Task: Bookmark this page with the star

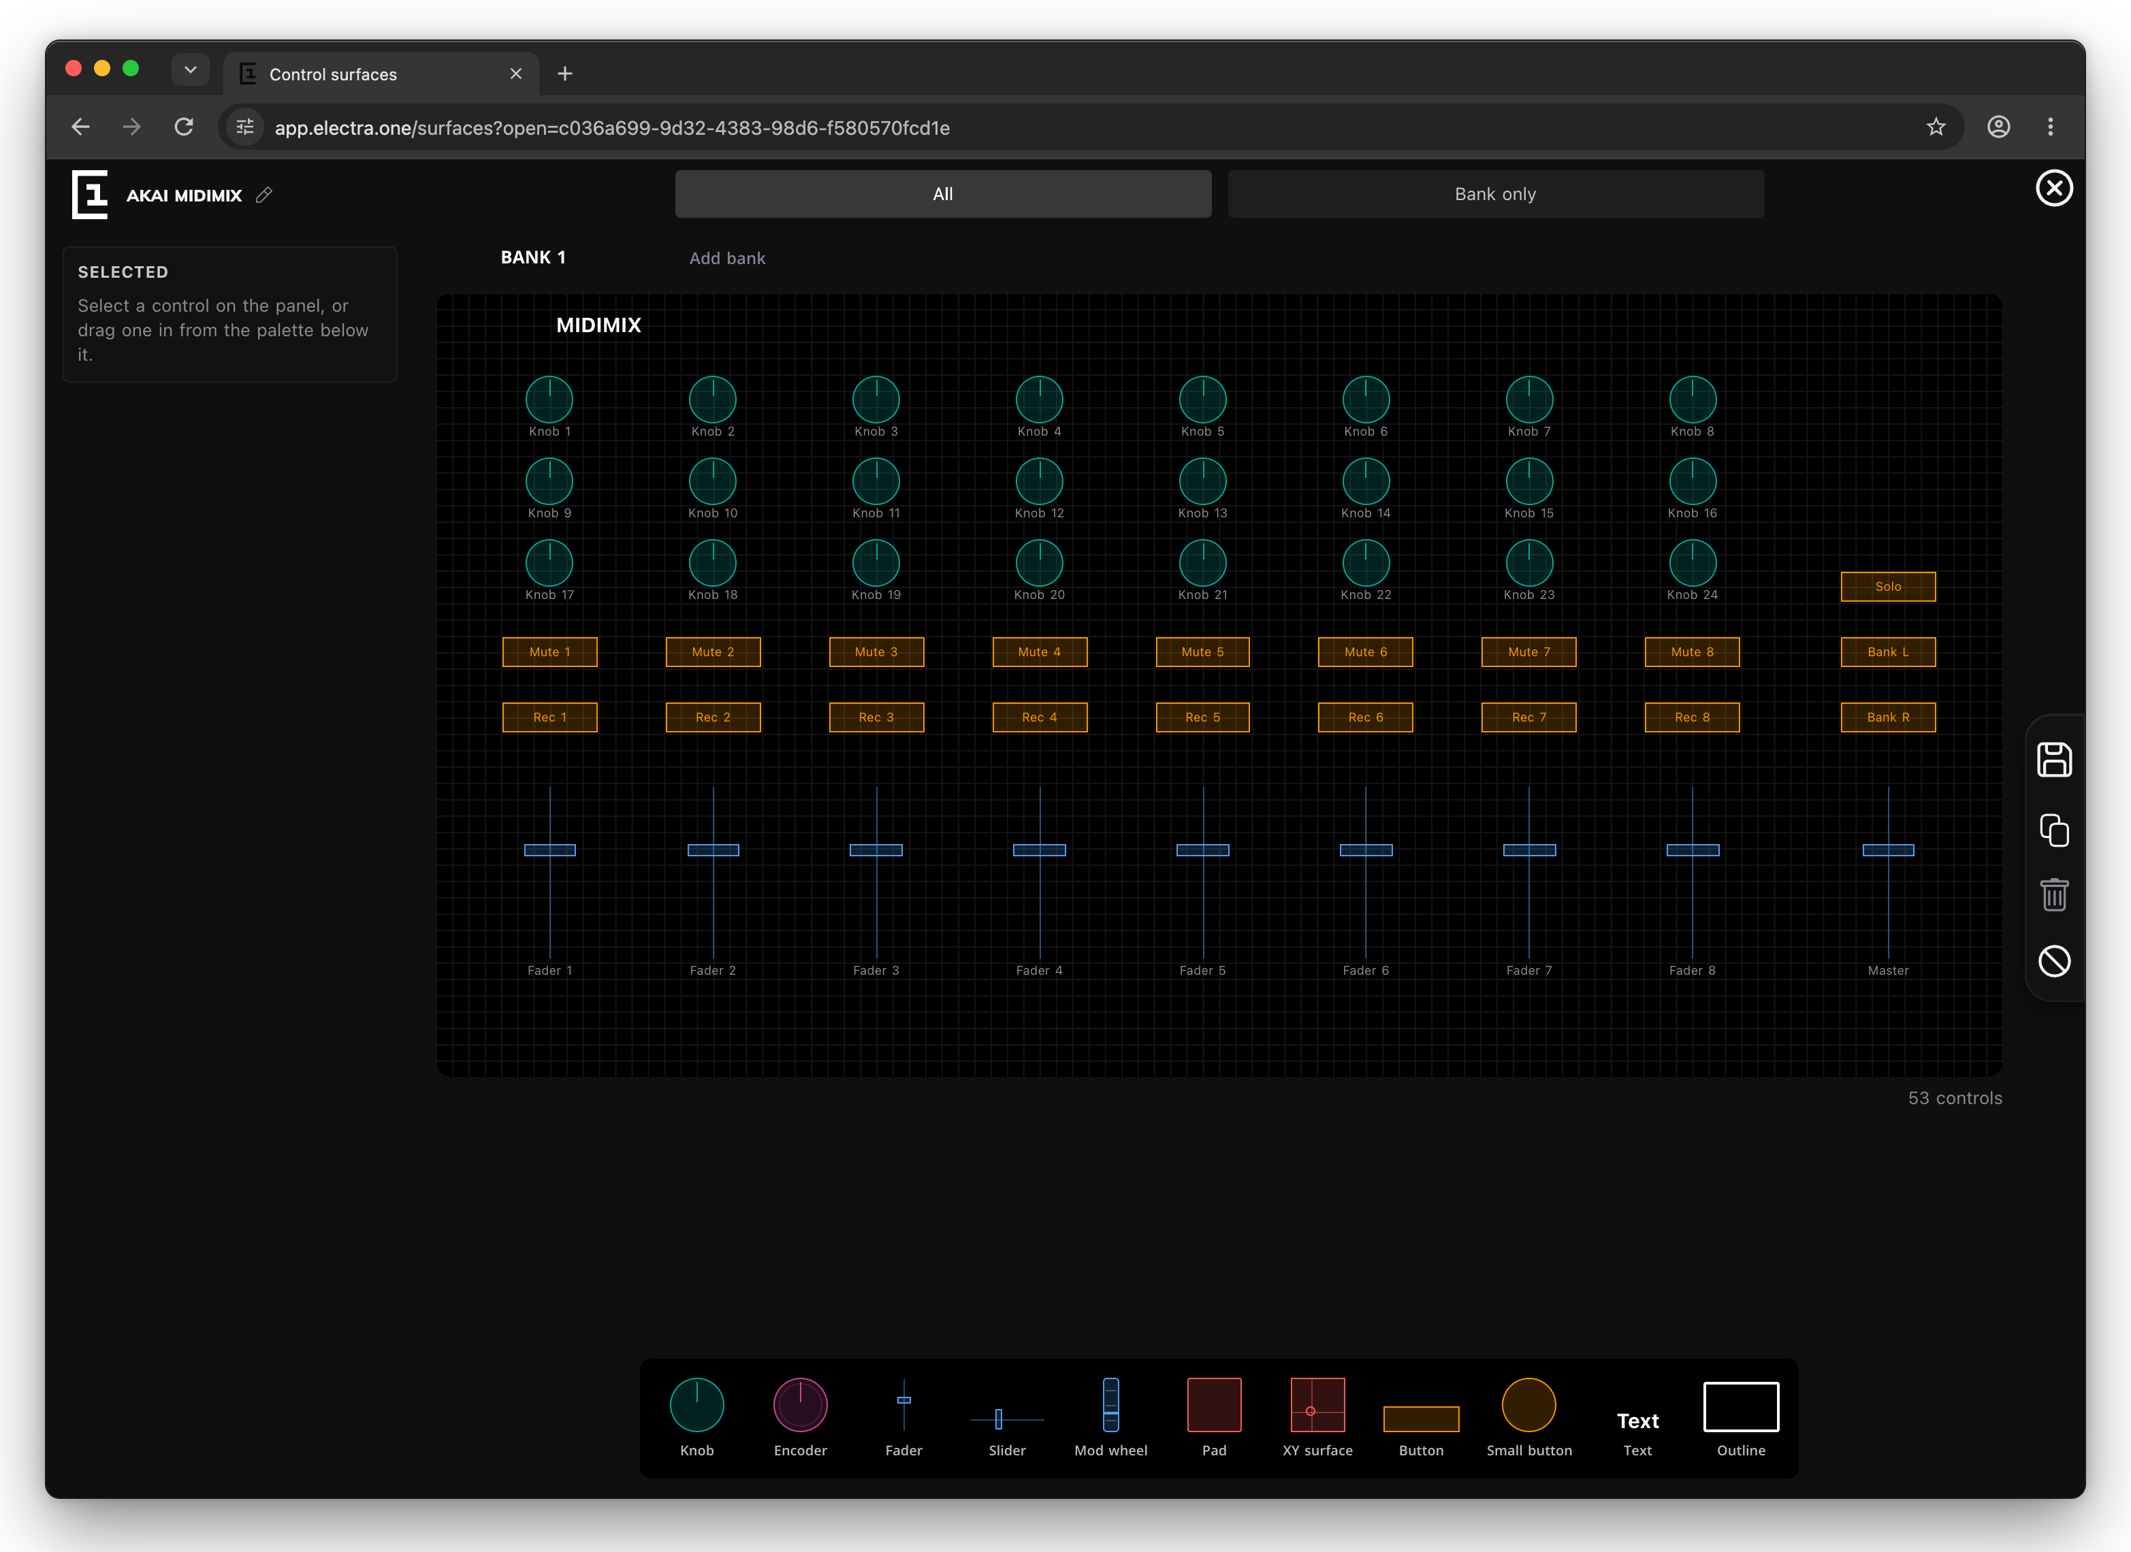Action: [1936, 127]
